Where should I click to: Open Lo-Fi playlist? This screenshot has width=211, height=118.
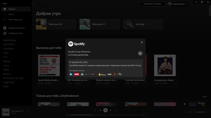[x=5, y=57]
